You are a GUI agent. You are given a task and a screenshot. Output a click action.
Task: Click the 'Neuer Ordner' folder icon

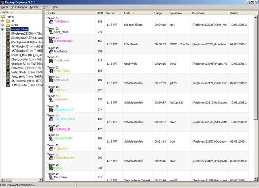click(8, 30)
